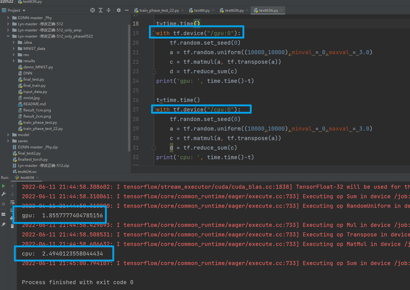
Task: Click the up arrow in Run console toolbar
Action: [x=12, y=186]
